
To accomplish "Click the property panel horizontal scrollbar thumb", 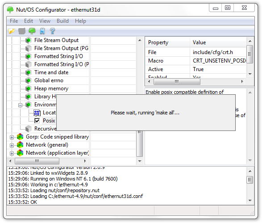I will coord(177,82).
